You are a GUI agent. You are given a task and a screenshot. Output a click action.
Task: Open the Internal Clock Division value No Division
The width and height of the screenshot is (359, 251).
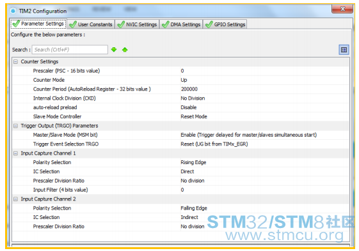coord(193,98)
